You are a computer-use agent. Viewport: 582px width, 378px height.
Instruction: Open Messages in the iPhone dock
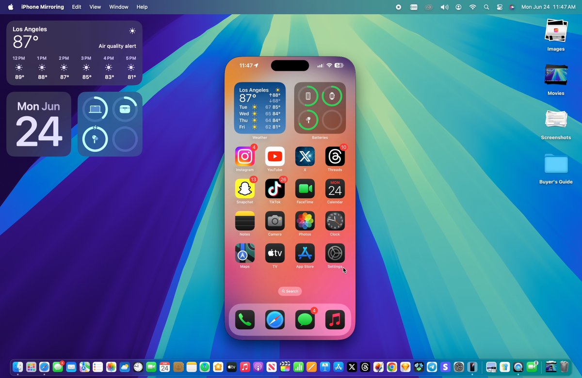[305, 320]
